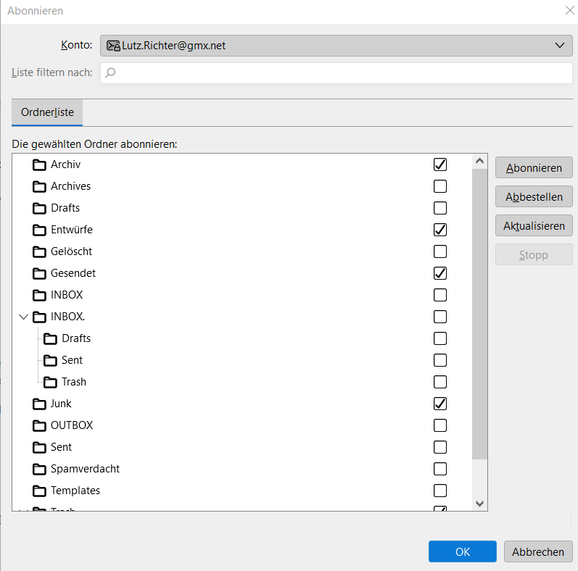Click the Gelöscht folder icon
This screenshot has height=571, width=578.
click(x=39, y=251)
